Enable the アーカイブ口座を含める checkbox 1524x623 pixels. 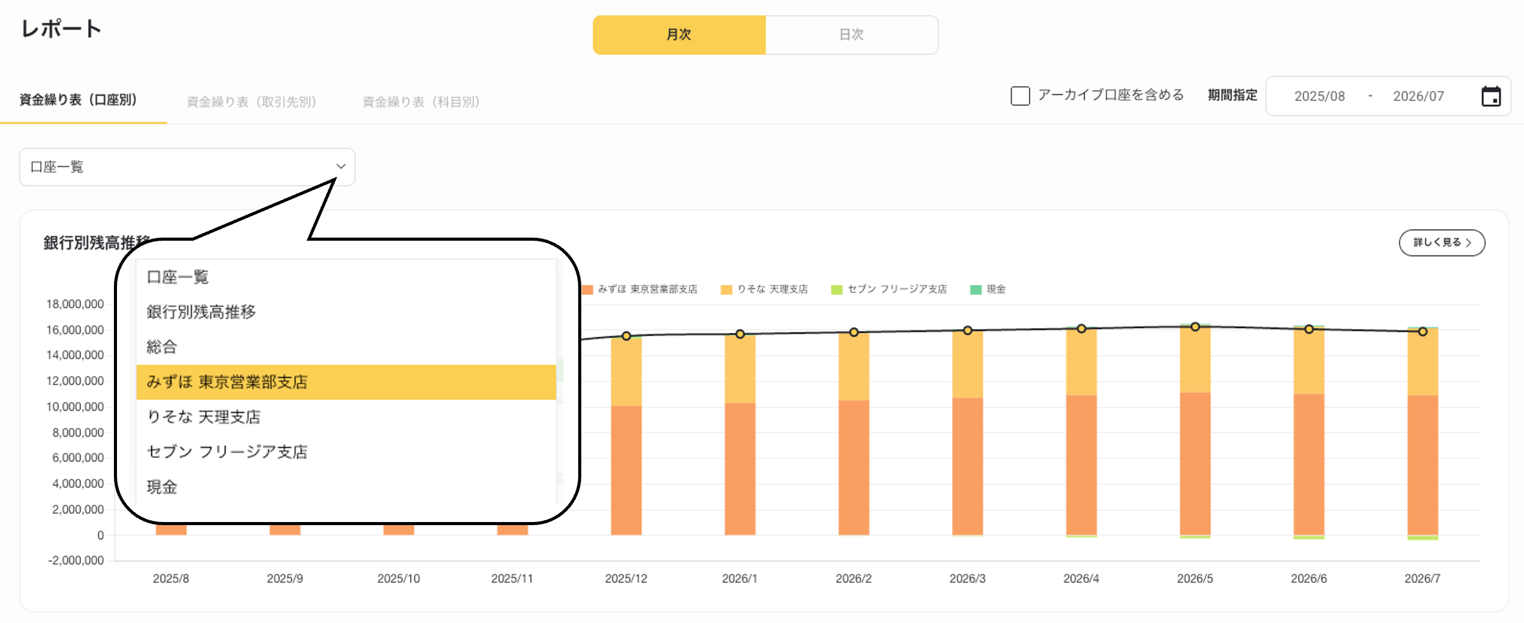pyautogui.click(x=1019, y=95)
